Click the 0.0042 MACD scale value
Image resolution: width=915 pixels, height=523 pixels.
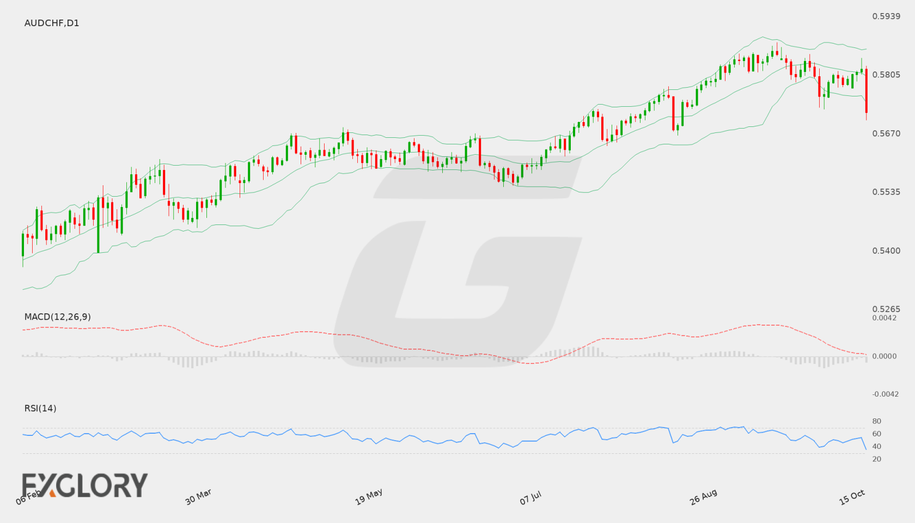(x=884, y=318)
